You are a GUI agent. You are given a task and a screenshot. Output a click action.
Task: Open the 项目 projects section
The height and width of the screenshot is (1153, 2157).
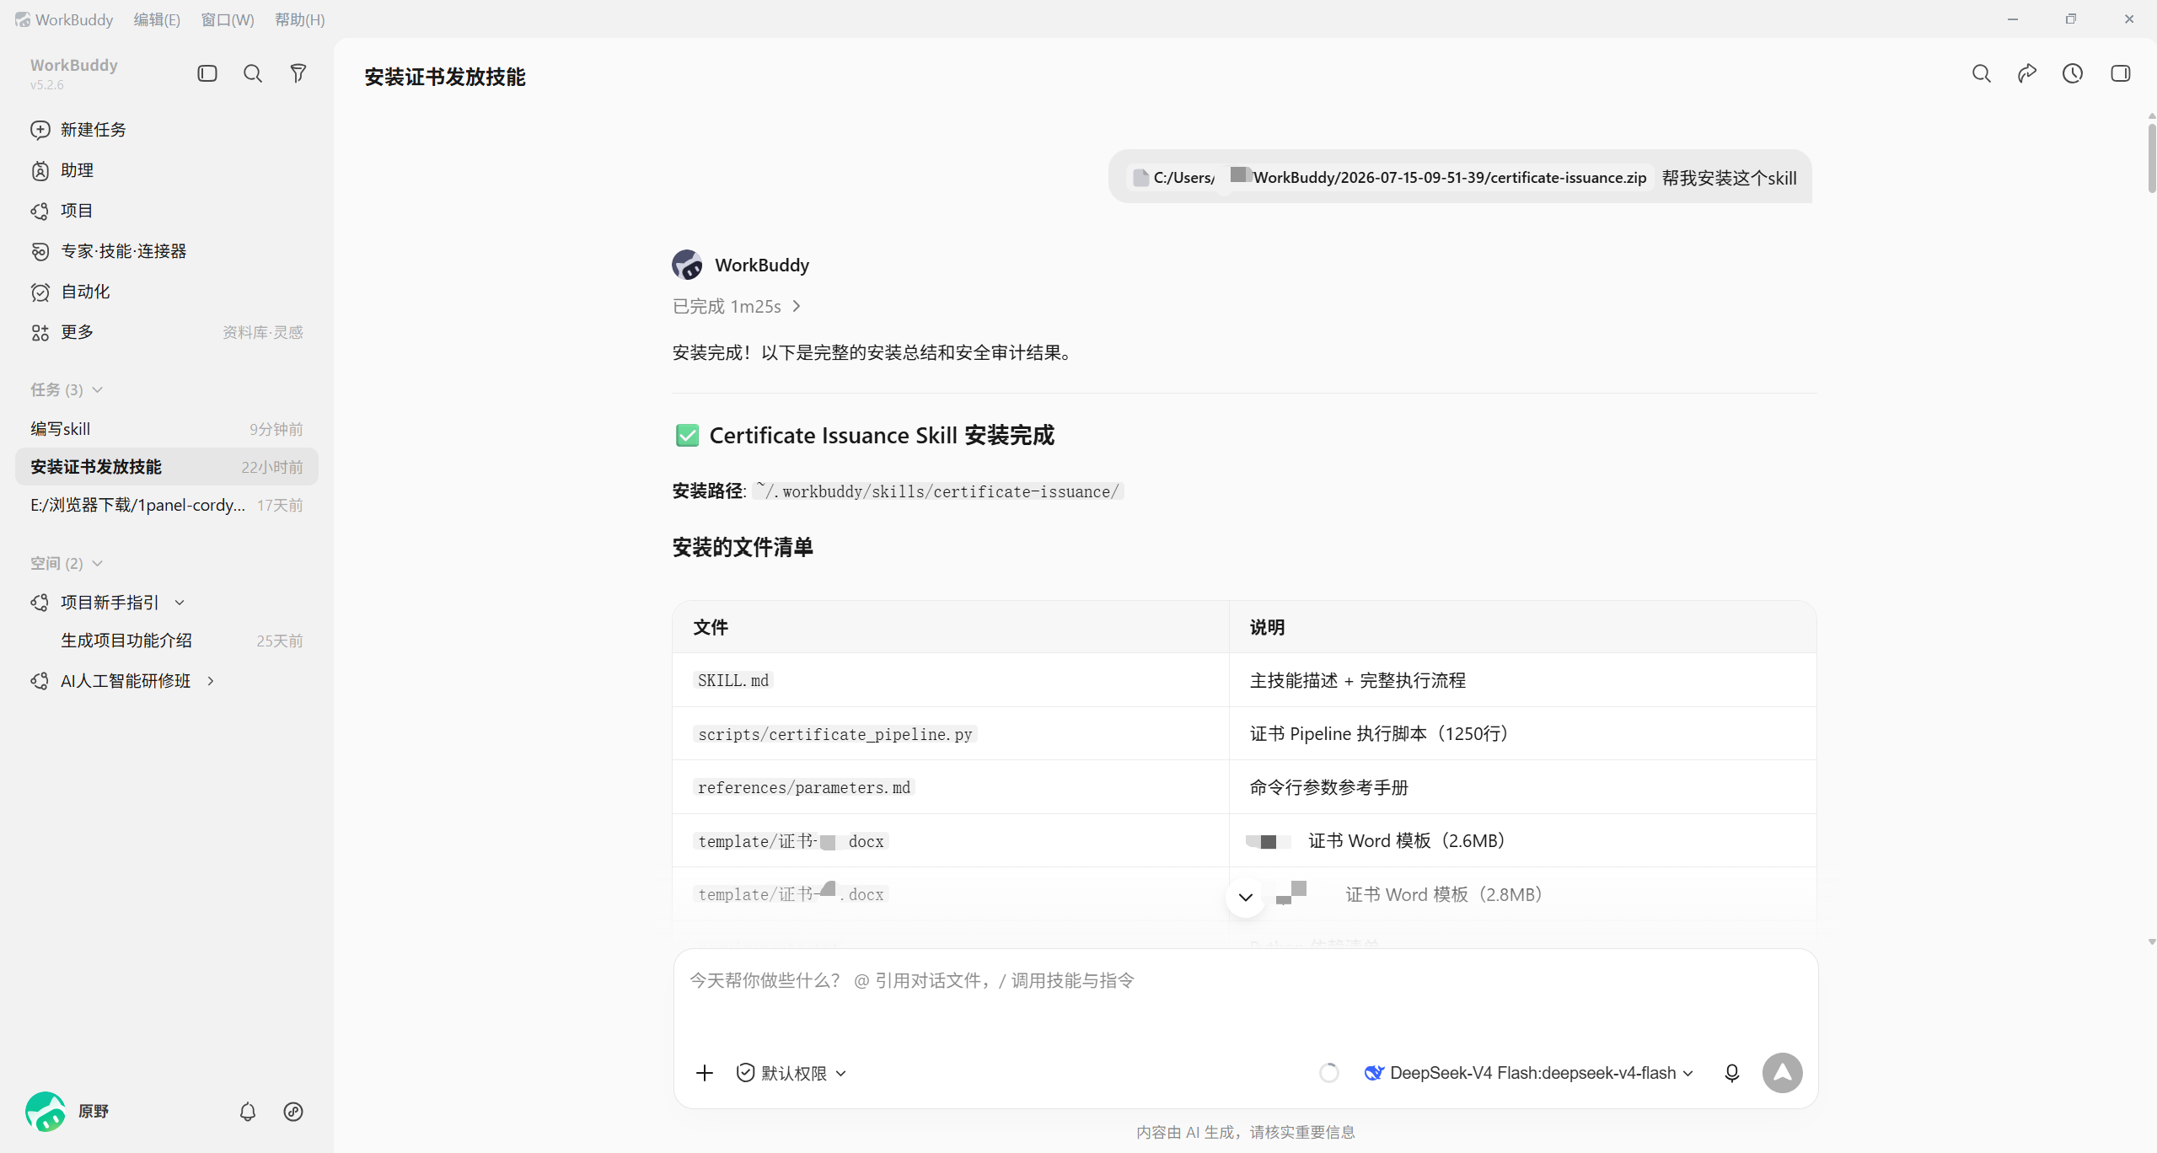click(167, 211)
